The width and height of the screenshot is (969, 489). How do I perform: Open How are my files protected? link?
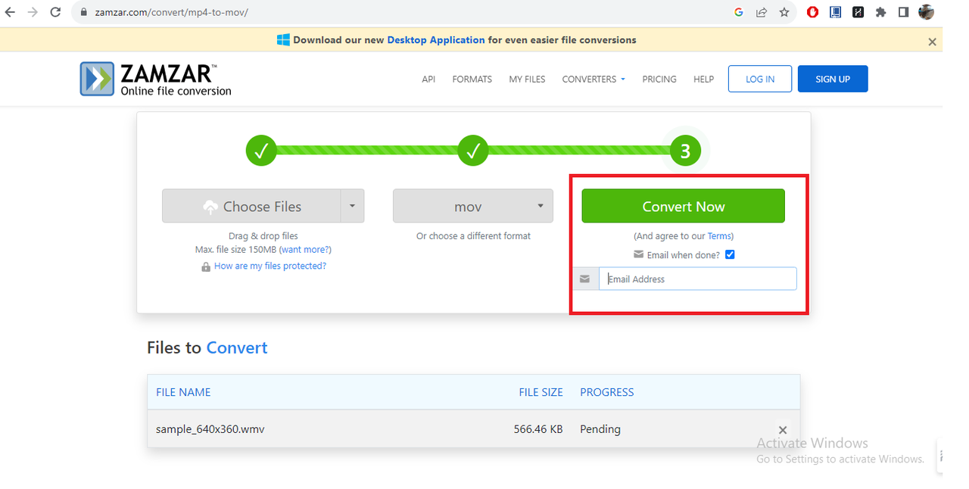(x=270, y=266)
